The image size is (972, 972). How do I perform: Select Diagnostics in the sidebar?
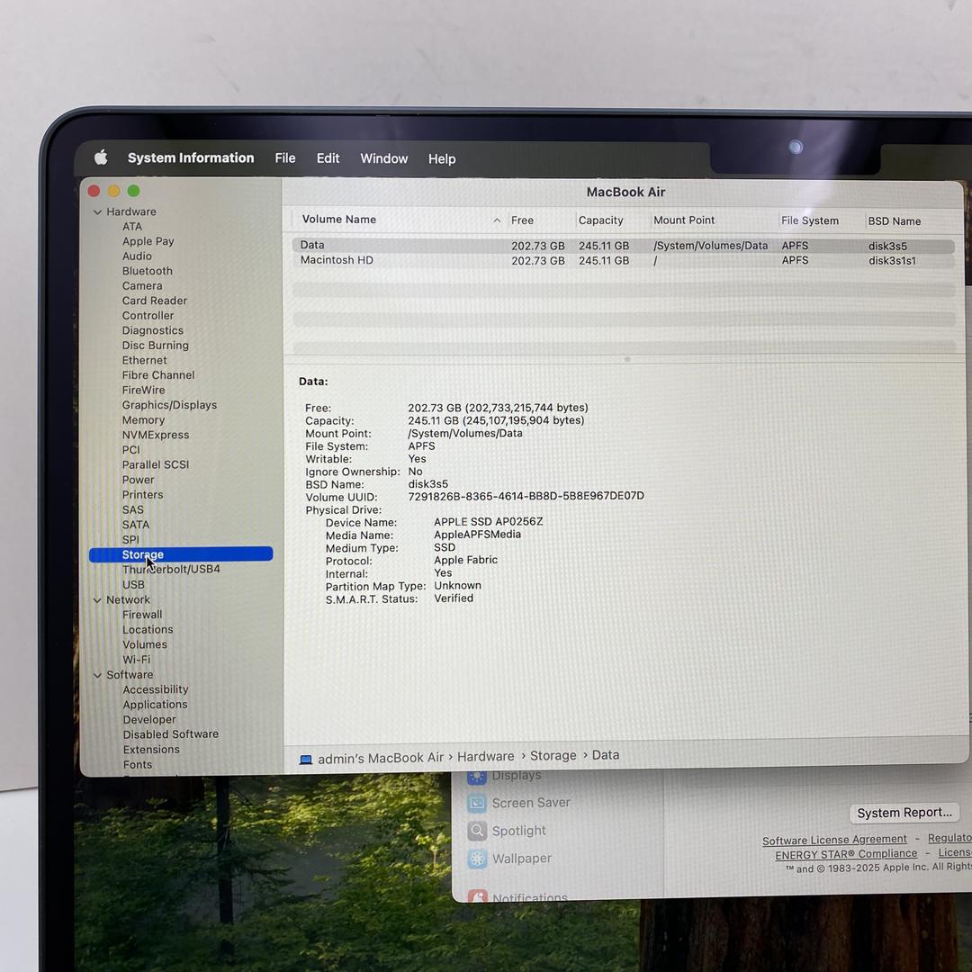point(152,330)
